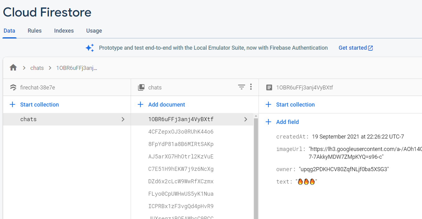Click the sparkle icon in the Emulator banner
The width and height of the screenshot is (422, 219).
click(90, 48)
